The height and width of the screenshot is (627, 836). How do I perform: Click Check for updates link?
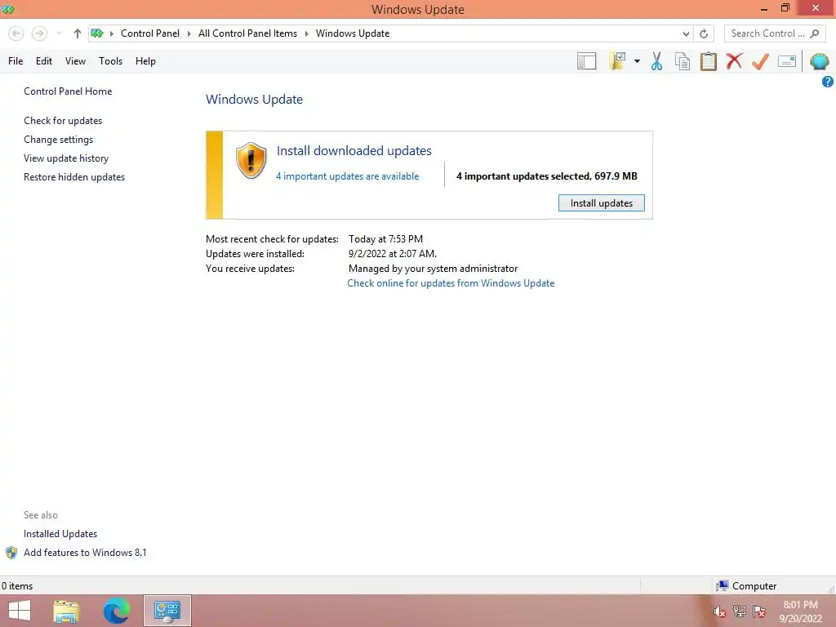pyautogui.click(x=63, y=121)
